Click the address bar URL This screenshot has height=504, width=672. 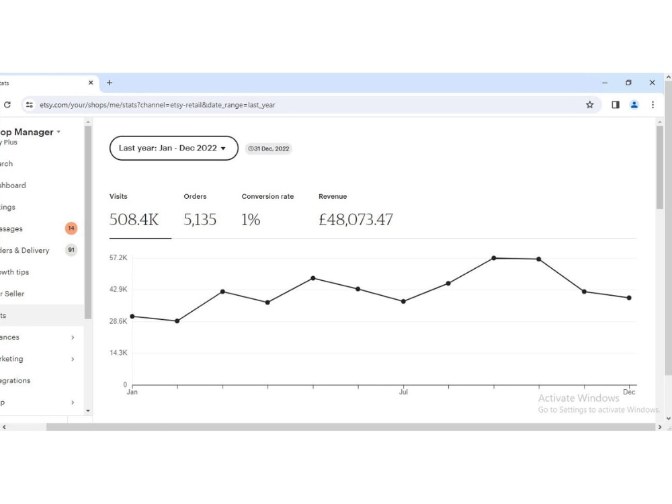click(157, 105)
